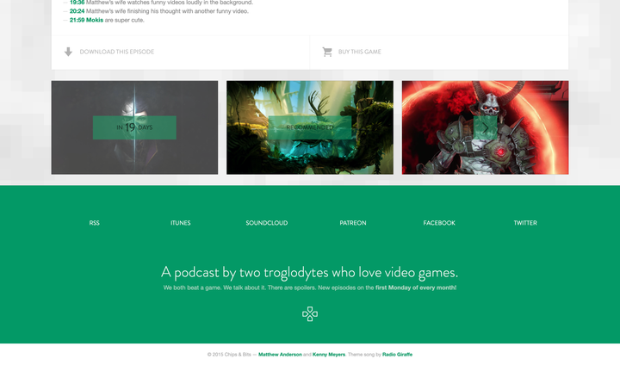
Task: Click the 'A podcast by two troglodytes' heading
Action: [x=310, y=273]
